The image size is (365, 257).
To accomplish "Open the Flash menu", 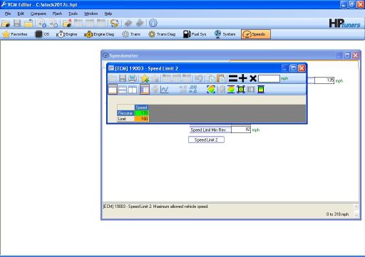I will [x=57, y=14].
